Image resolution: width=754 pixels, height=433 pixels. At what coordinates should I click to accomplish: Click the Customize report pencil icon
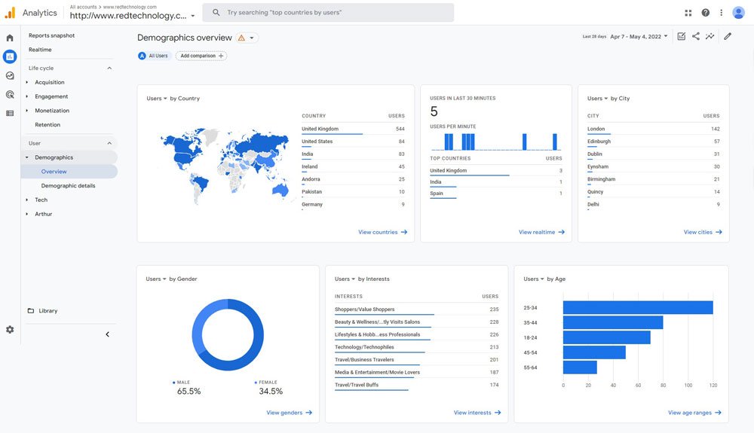[x=728, y=36]
